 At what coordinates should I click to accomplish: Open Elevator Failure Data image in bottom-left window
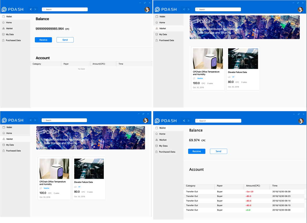pos(89,169)
